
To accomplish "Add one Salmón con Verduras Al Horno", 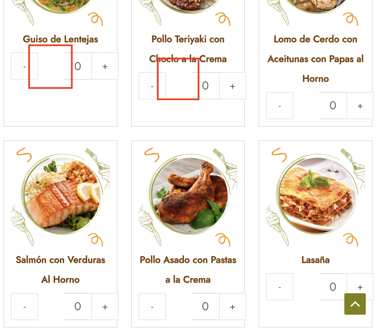I will (105, 307).
